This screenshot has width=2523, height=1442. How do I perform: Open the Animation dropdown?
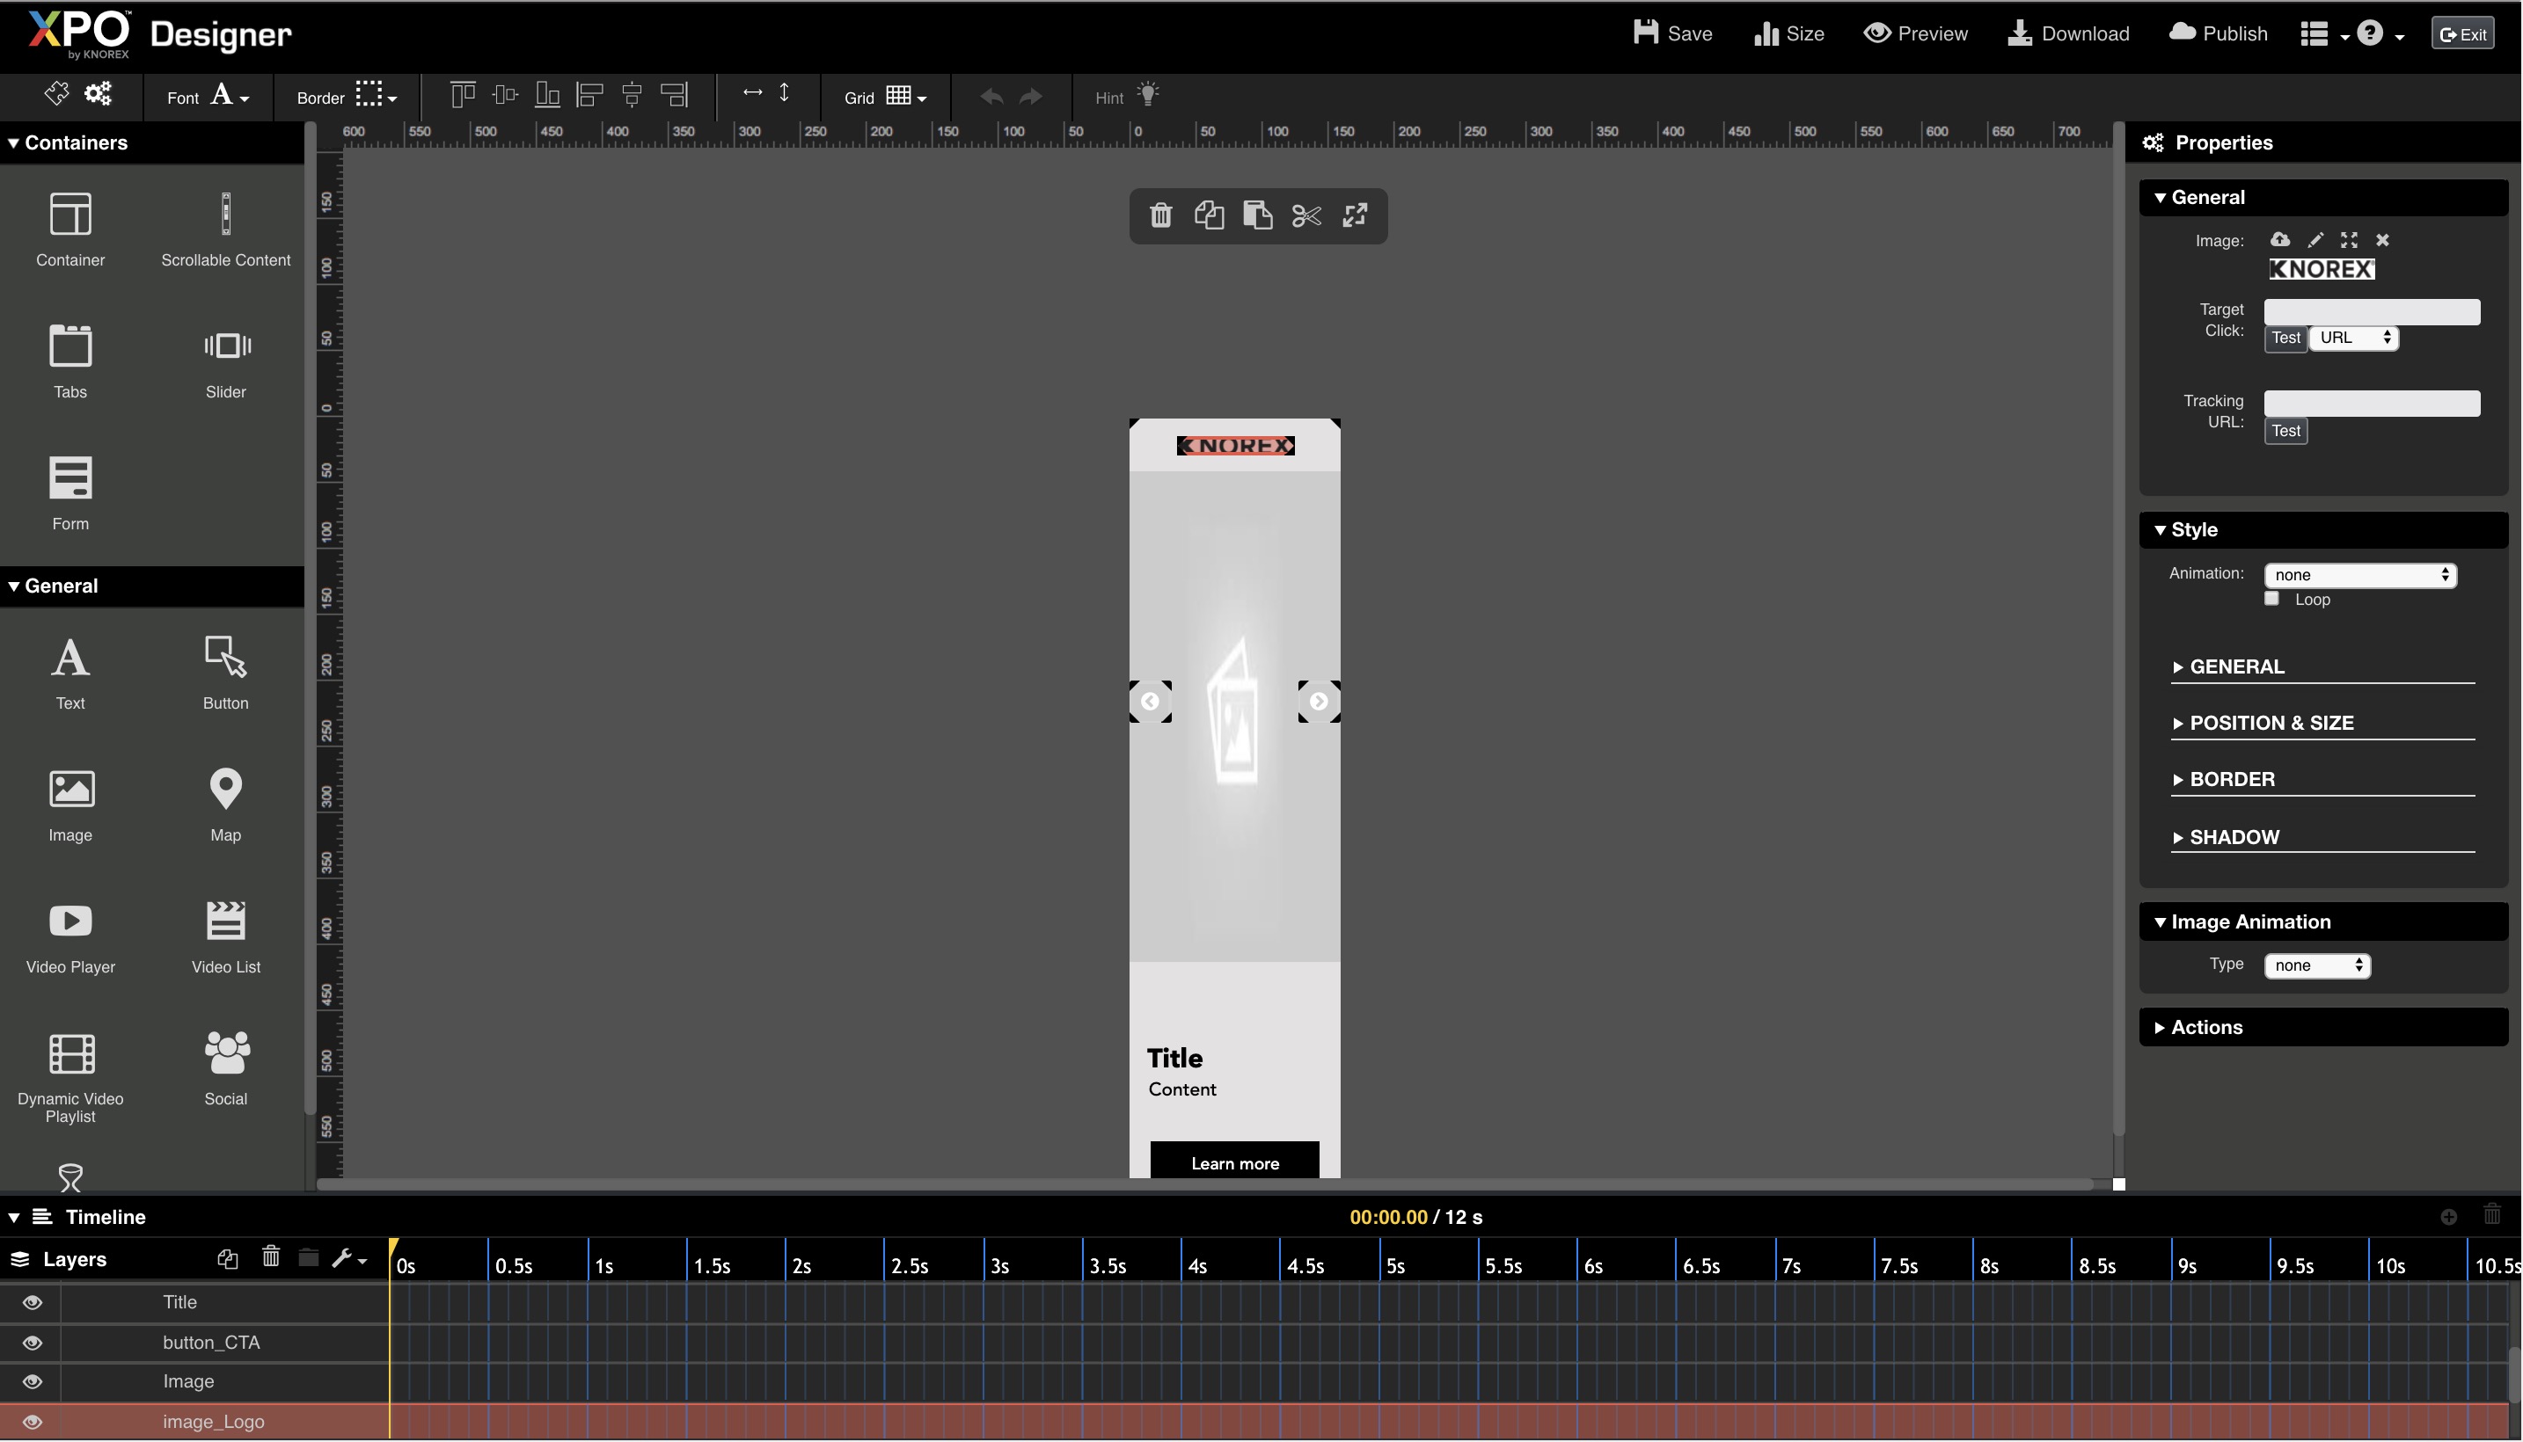pyautogui.click(x=2359, y=575)
